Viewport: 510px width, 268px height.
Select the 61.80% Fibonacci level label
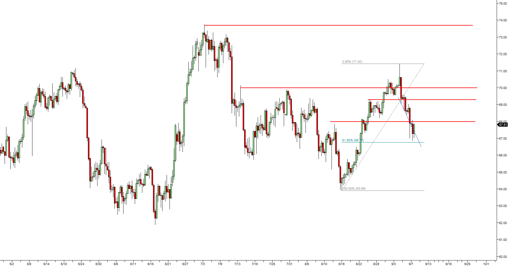(353, 141)
